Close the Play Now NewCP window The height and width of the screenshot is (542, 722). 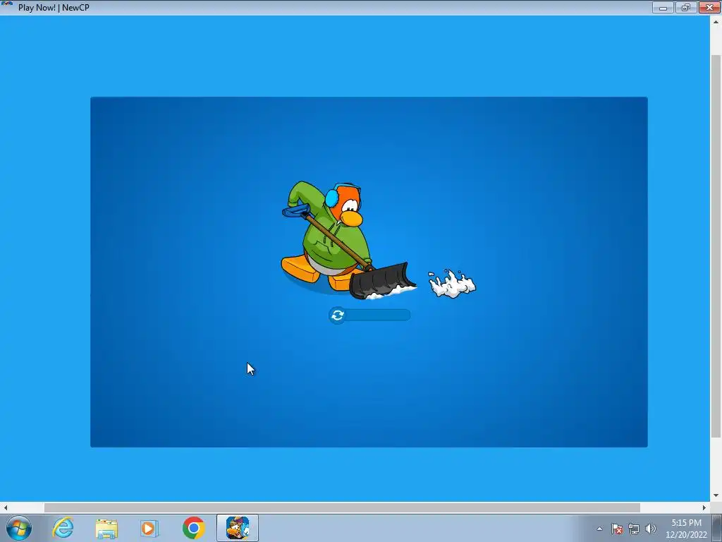pos(709,7)
